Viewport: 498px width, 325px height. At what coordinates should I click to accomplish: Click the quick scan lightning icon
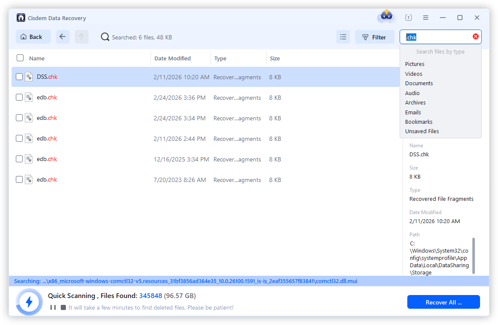click(29, 302)
